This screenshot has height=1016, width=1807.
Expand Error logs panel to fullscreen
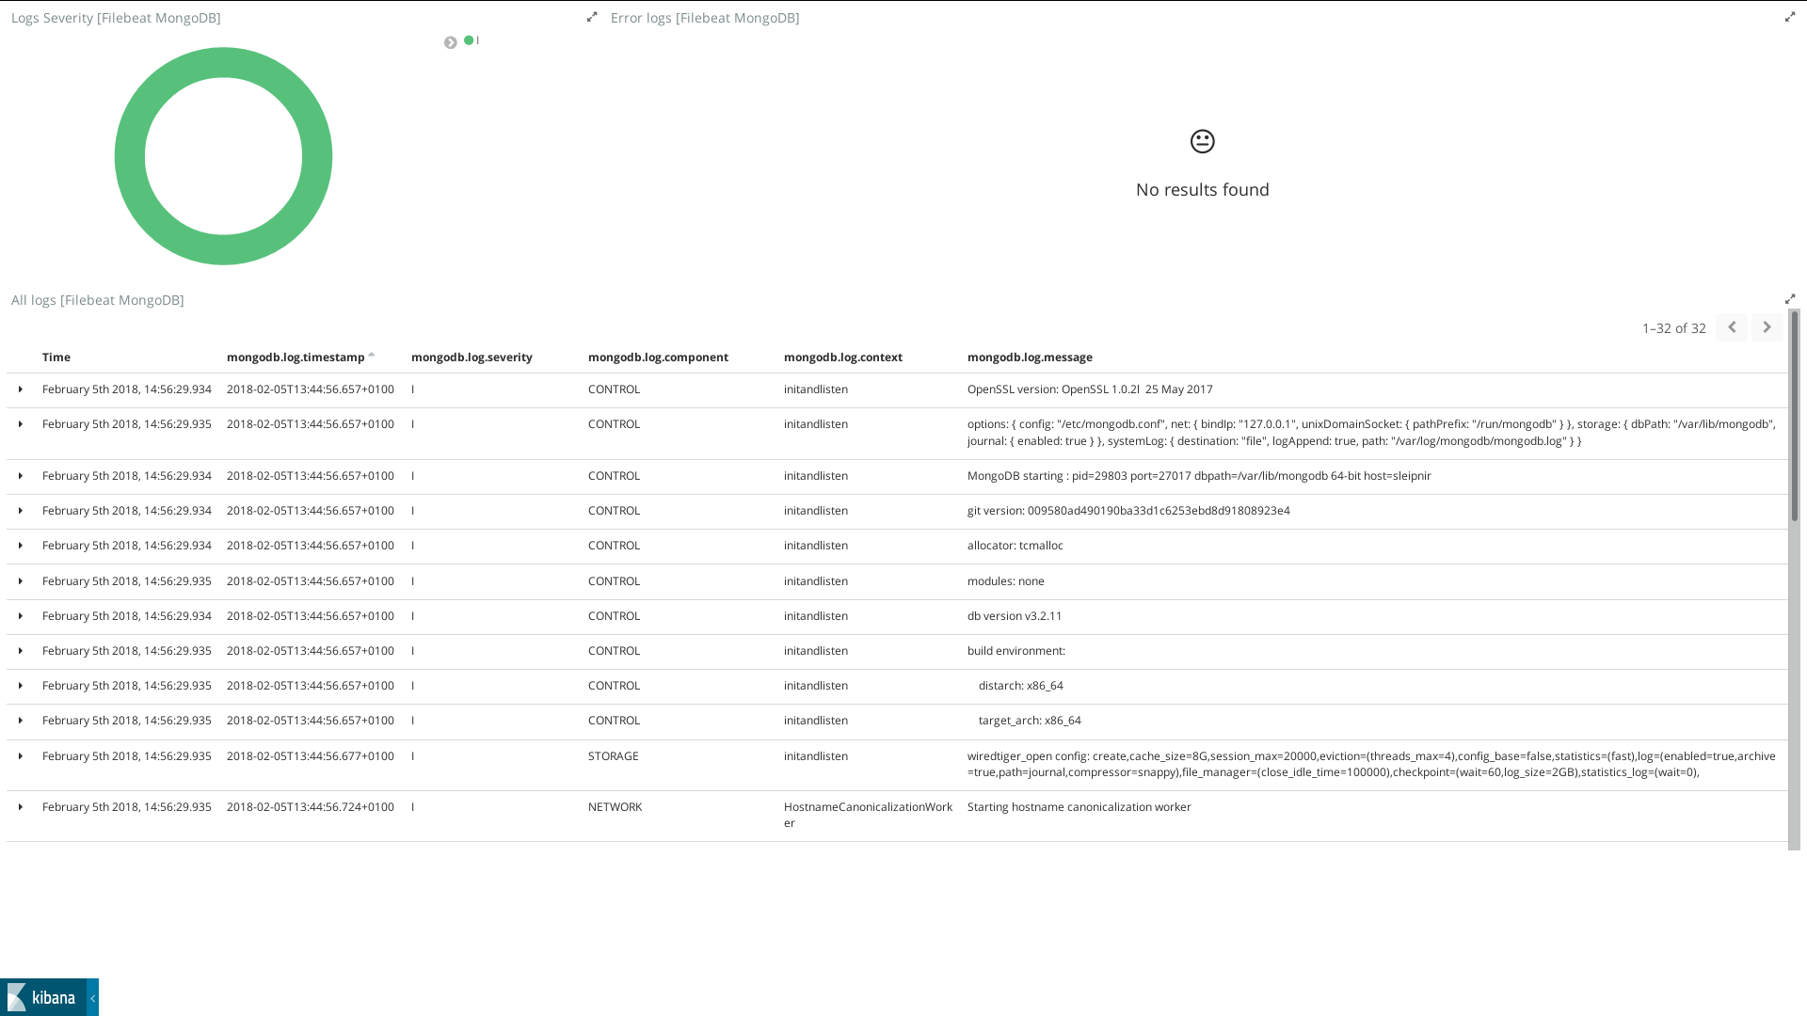1789,16
